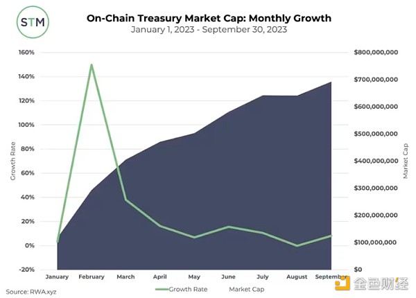416x298 pixels.
Task: Click the date range subtitle text
Action: click(x=209, y=29)
